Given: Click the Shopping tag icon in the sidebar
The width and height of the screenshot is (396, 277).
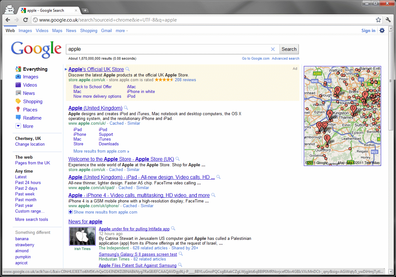Looking at the screenshot, I should 18,102.
